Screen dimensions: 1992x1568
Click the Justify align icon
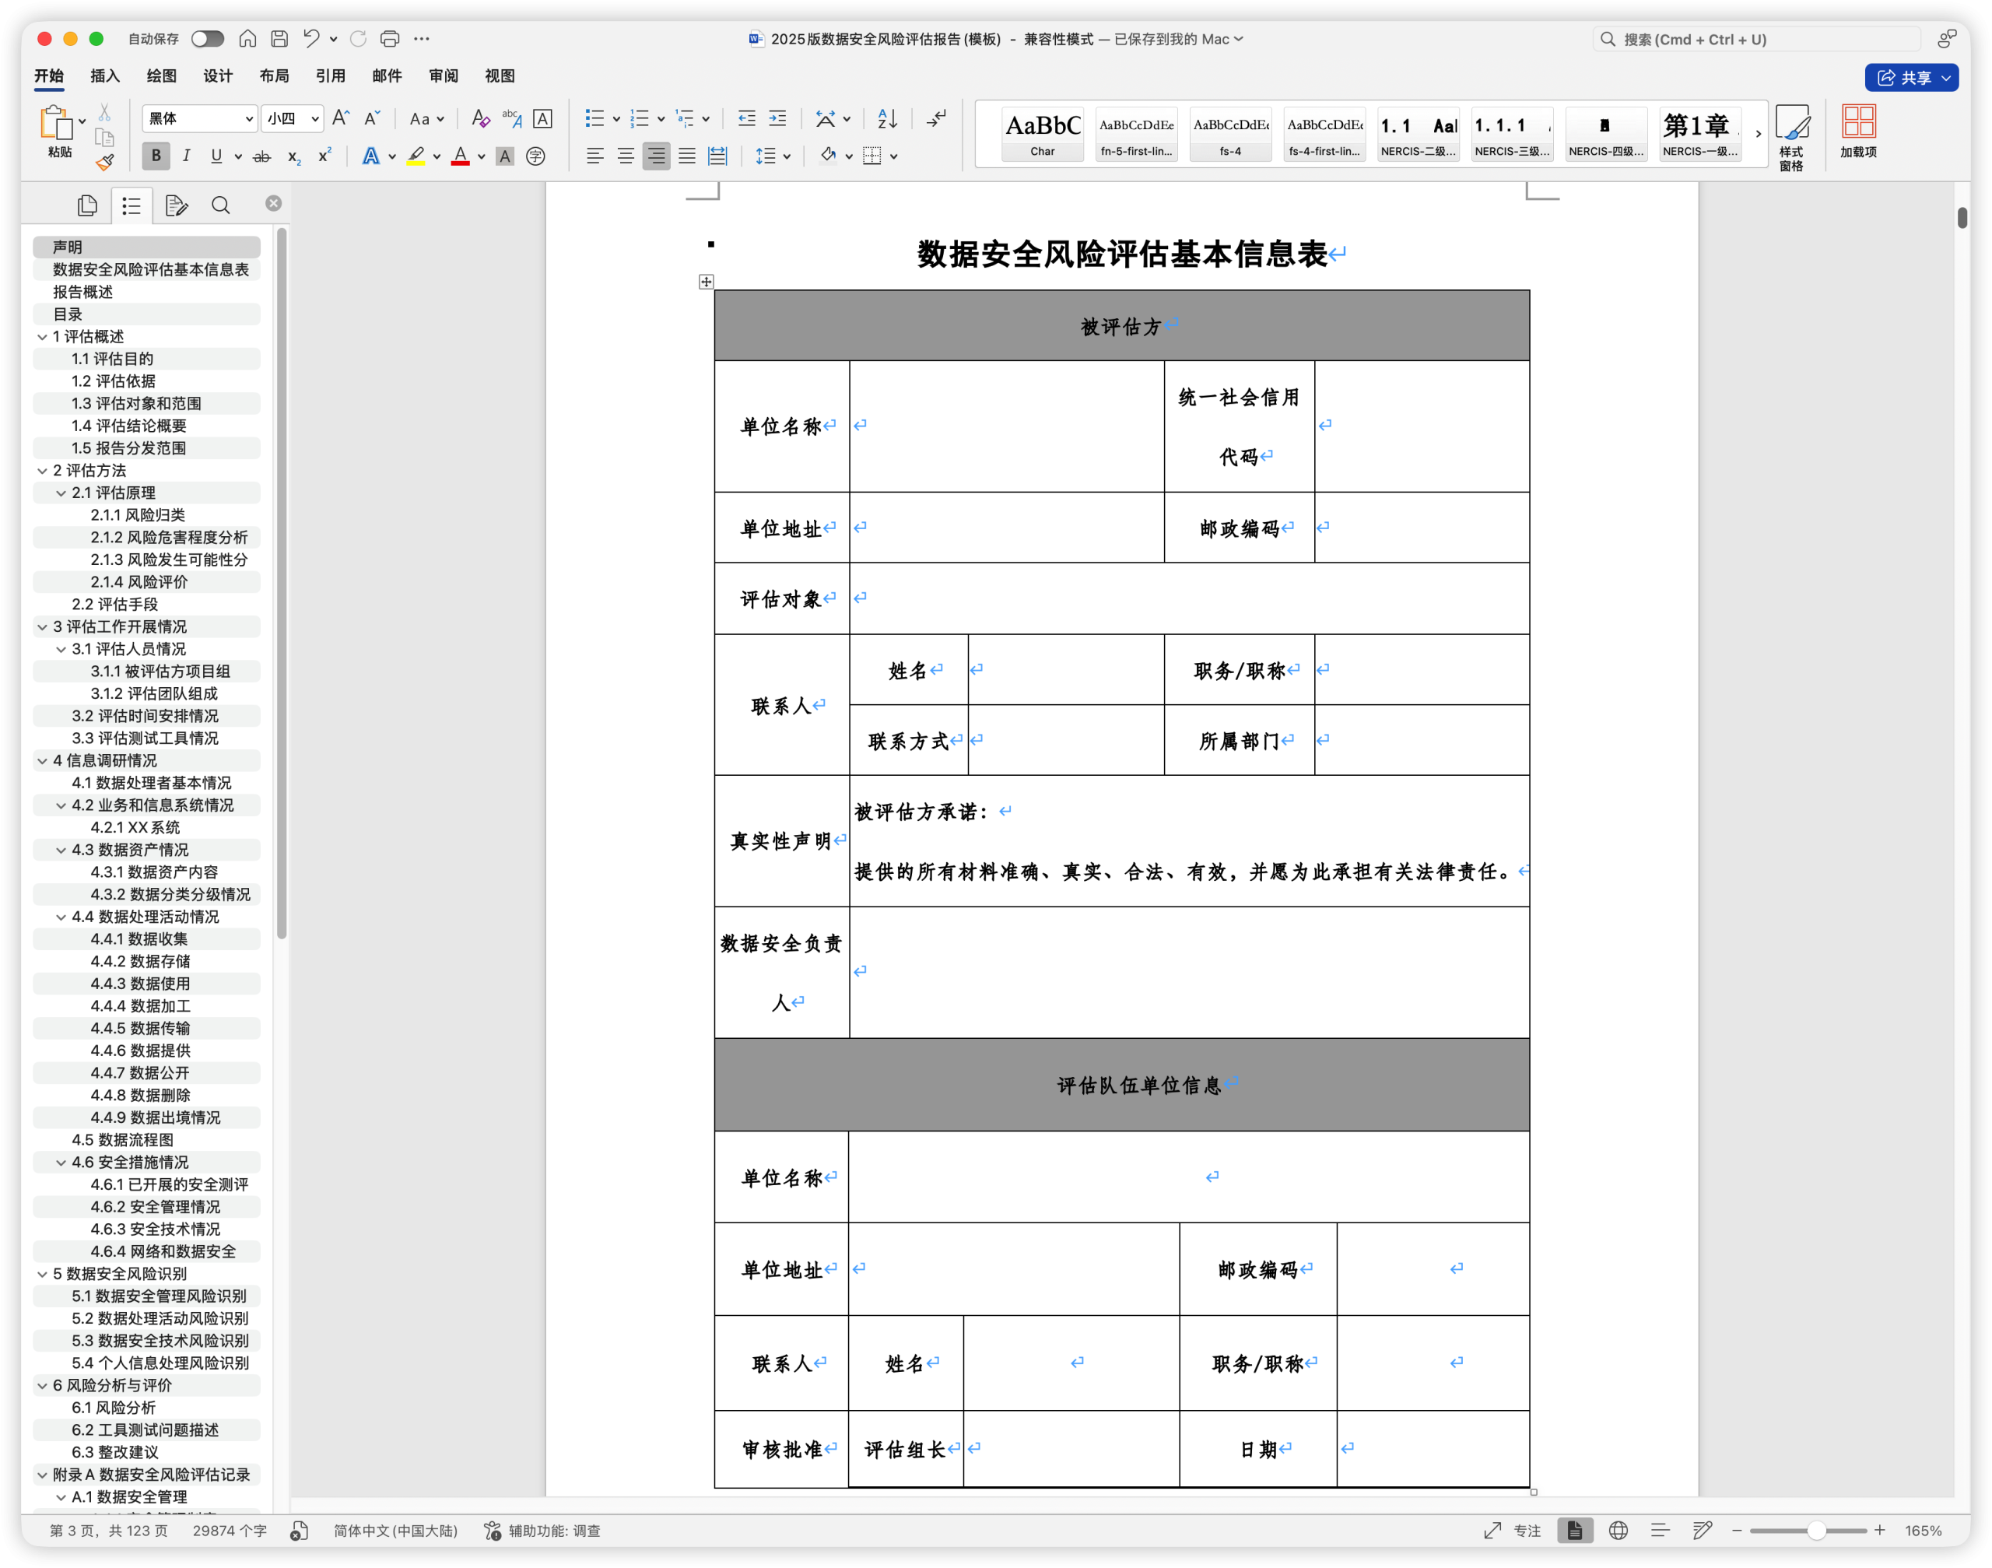pyautogui.click(x=686, y=156)
